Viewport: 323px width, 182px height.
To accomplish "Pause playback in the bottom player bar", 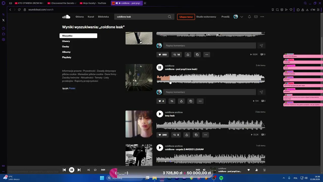I will (x=72, y=170).
